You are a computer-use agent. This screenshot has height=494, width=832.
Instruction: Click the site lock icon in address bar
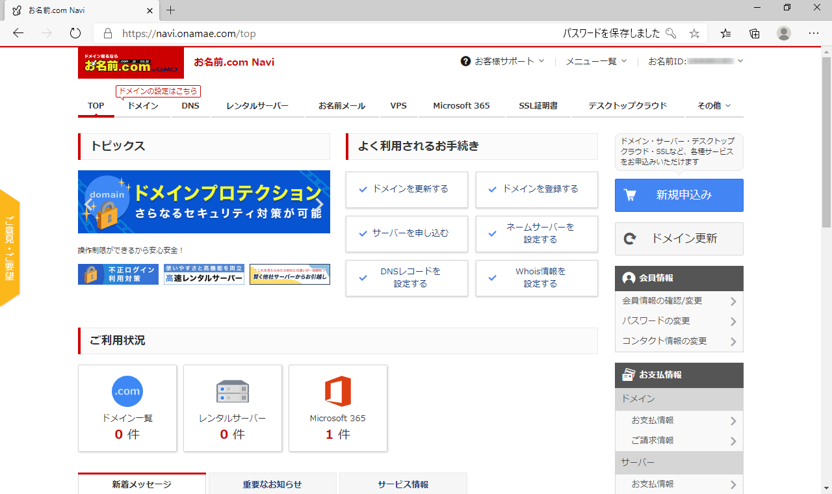pyautogui.click(x=108, y=33)
